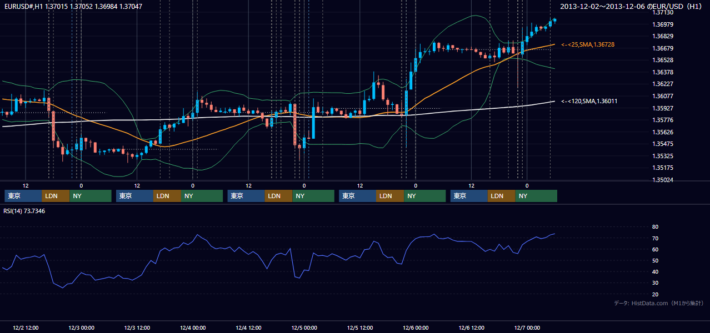Image resolution: width=710 pixels, height=333 pixels.
Task: Click price axis label 1.36378
Action: pyautogui.click(x=663, y=72)
